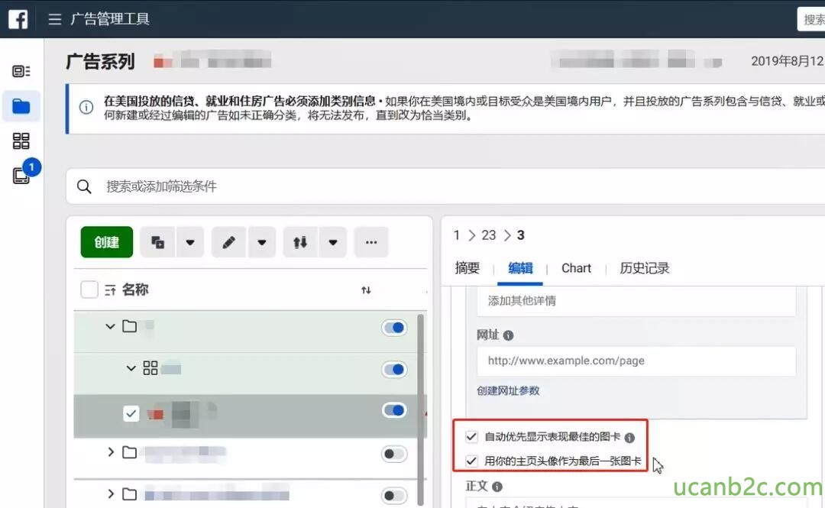The width and height of the screenshot is (825, 508).
Task: Turn off the first campaign toggle switch
Action: click(394, 328)
